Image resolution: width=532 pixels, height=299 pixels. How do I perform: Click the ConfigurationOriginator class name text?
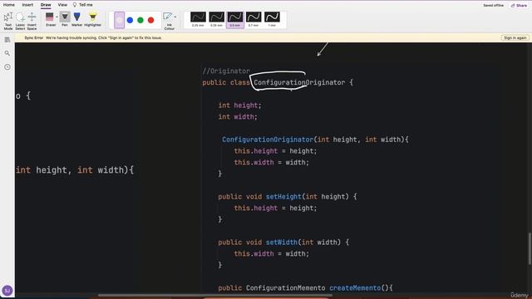click(299, 82)
